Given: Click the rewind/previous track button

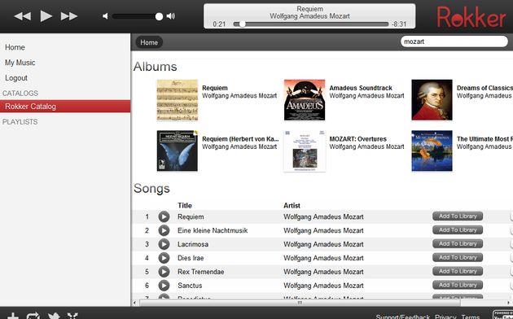Looking at the screenshot, I should (x=22, y=16).
